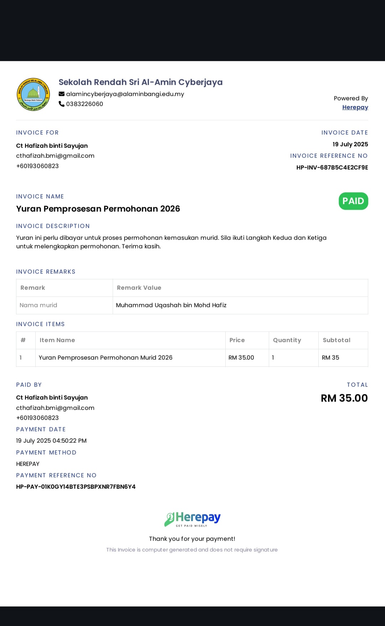Image resolution: width=385 pixels, height=626 pixels.
Task: Click the school email alamincyberjaya@alaminbangi.edu.my
Action: pyautogui.click(x=125, y=94)
